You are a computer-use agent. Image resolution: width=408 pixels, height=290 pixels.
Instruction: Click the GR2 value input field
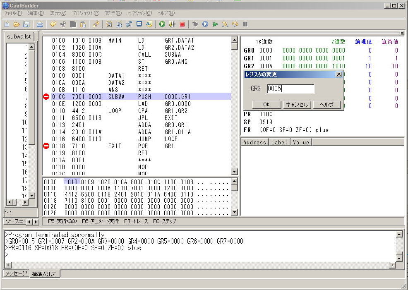click(290, 89)
